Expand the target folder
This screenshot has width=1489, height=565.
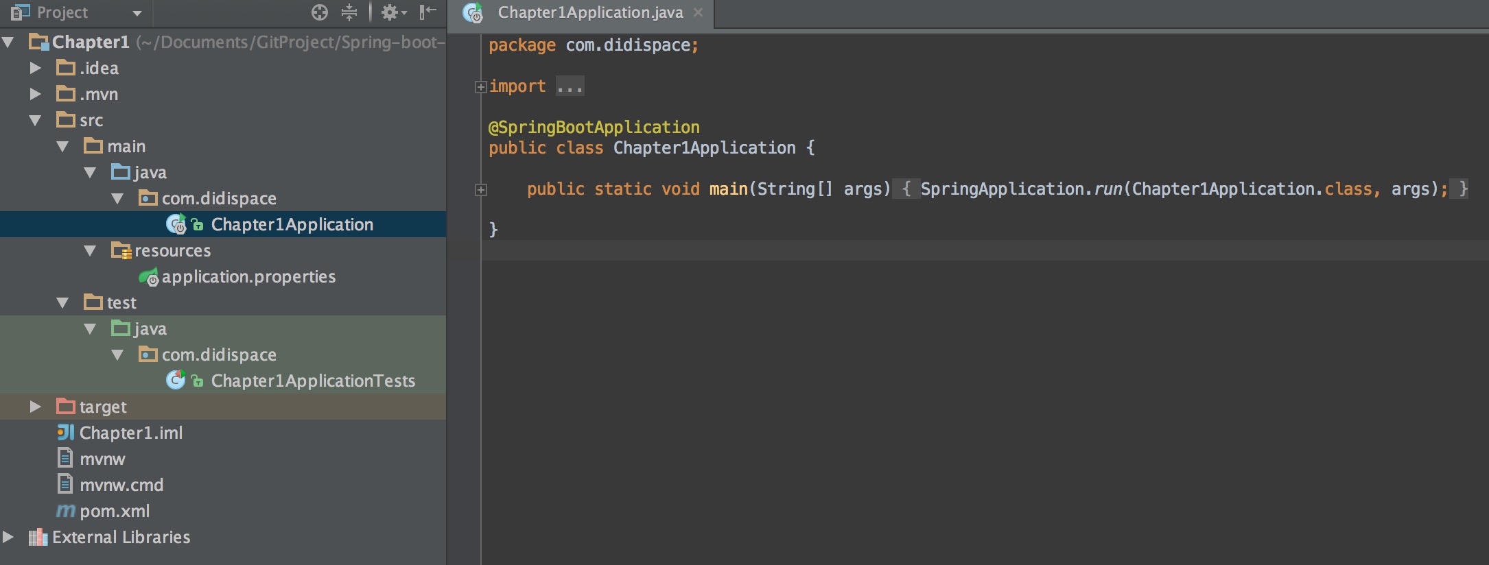pyautogui.click(x=36, y=407)
